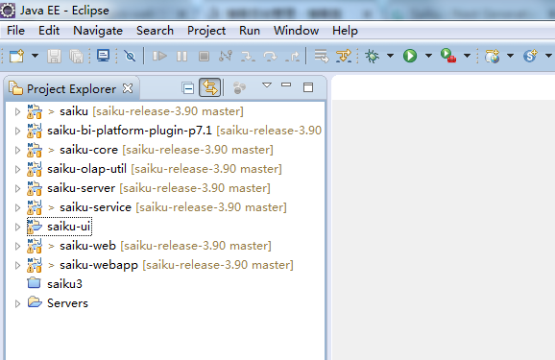Select the Project Explorer tab
Screen dimensions: 555x360
point(71,89)
